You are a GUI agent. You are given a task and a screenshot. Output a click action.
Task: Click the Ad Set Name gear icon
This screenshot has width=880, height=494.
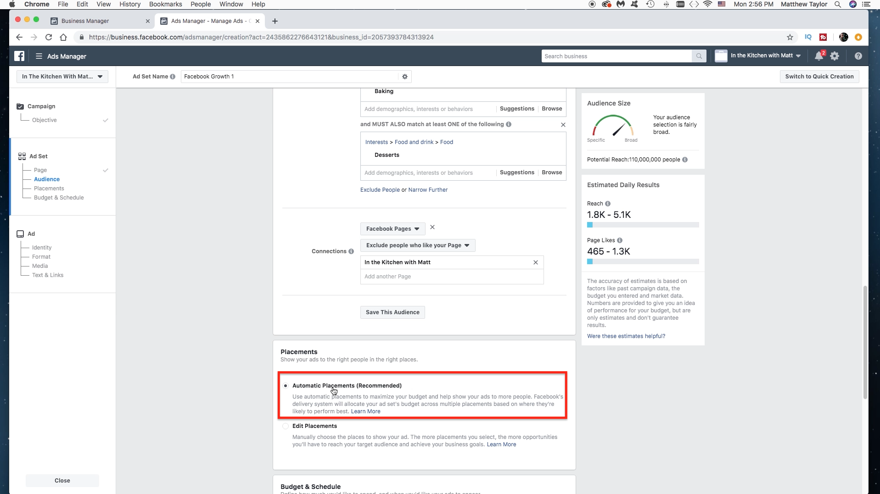click(405, 77)
